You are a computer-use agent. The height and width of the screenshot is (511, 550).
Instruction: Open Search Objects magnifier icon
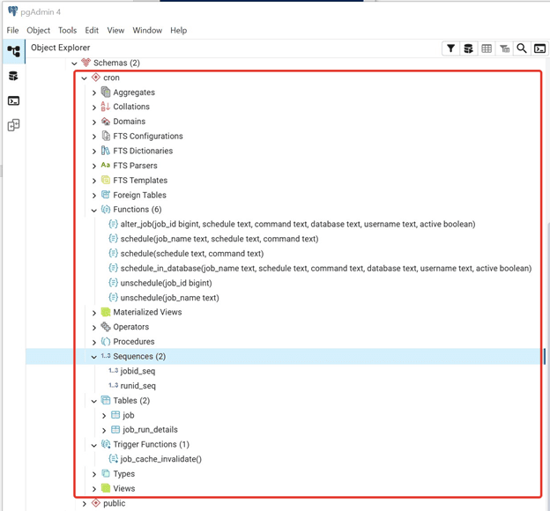click(x=522, y=48)
